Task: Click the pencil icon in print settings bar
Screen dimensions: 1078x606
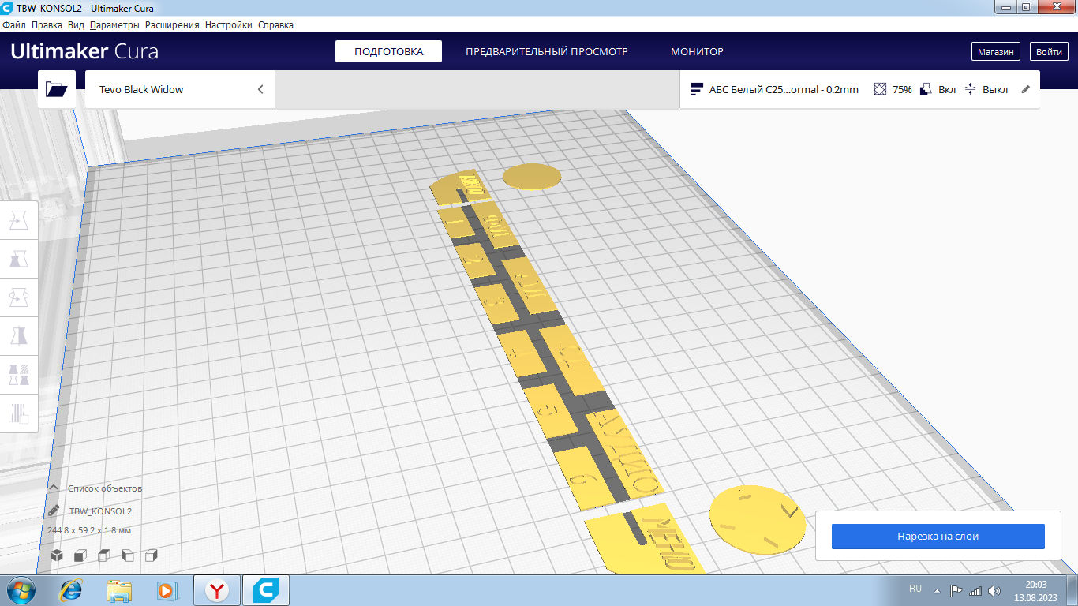Action: 1026,89
